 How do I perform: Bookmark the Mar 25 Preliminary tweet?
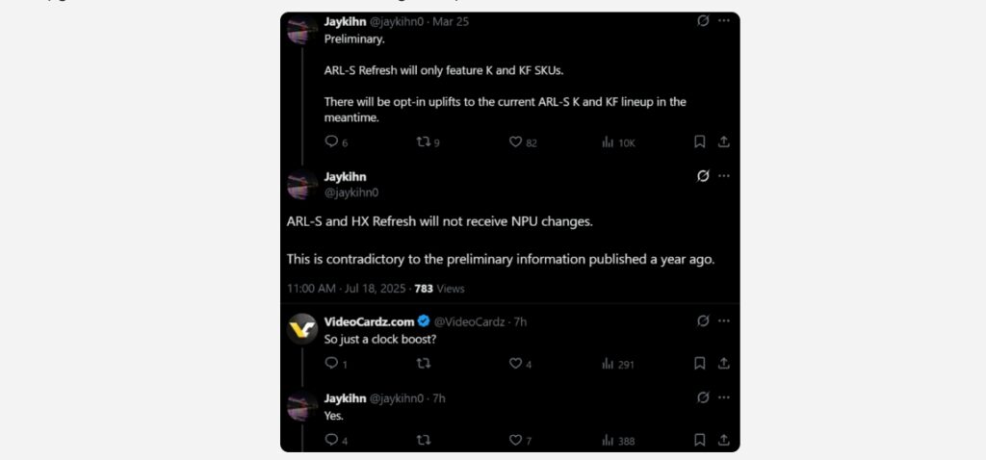tap(699, 142)
